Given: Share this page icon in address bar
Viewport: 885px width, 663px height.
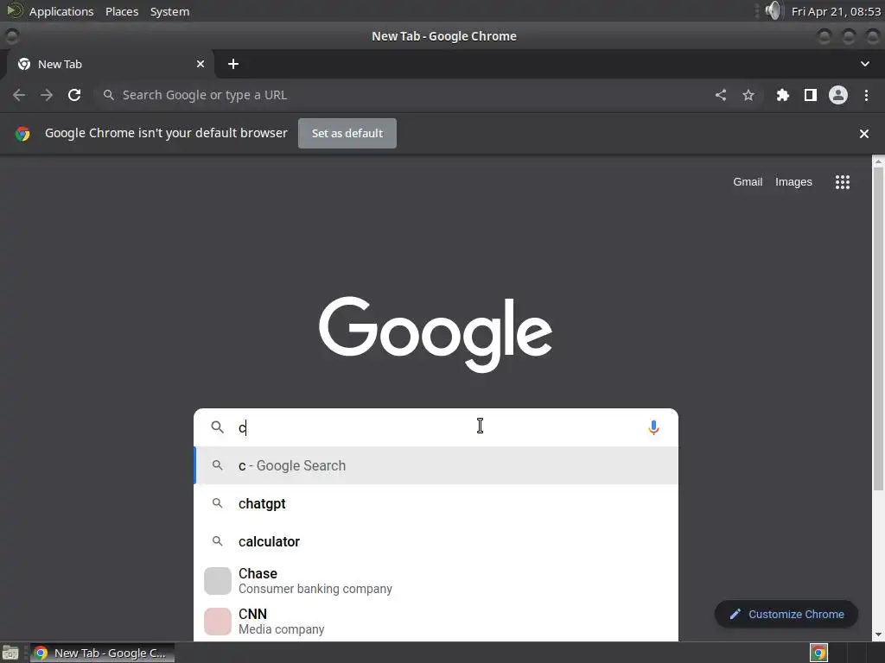Looking at the screenshot, I should click(721, 95).
